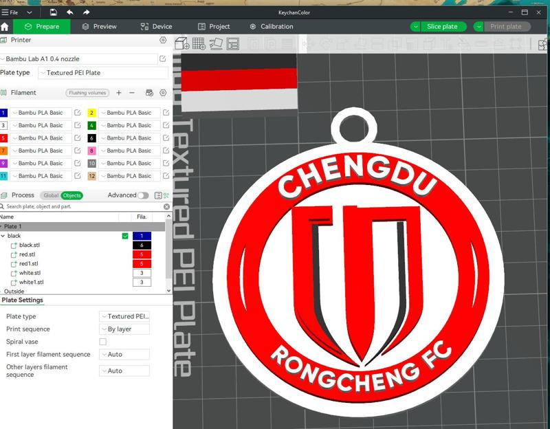Select red1.stl in the object list
550x429 pixels.
coord(28,263)
